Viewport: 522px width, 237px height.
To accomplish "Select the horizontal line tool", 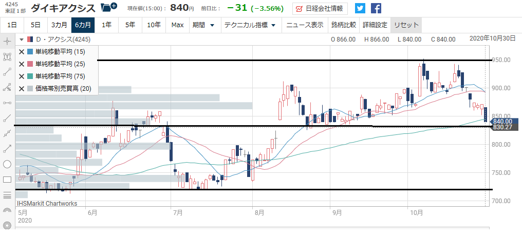I will 7,103.
